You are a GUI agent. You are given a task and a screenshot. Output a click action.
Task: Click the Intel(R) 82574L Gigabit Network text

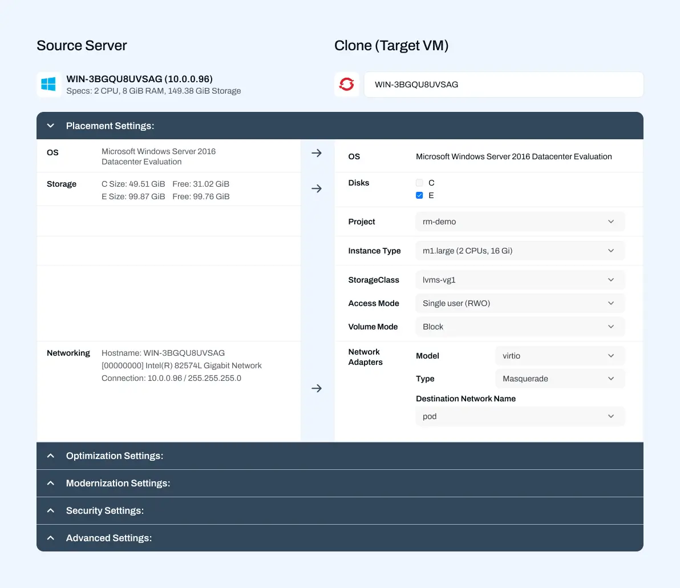coord(204,366)
